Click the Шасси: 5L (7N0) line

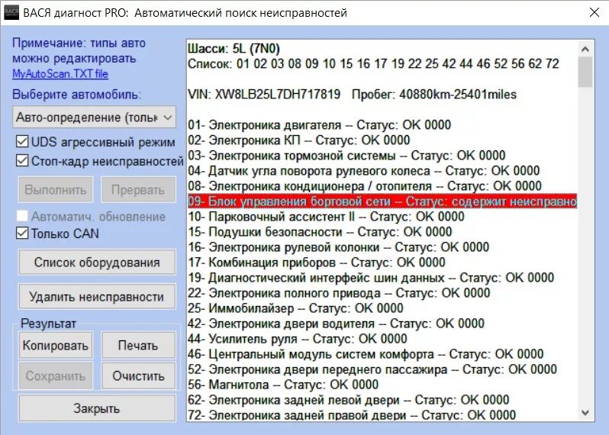[234, 49]
